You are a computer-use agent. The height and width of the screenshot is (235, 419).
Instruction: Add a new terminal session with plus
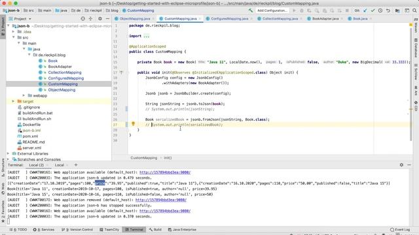point(76,165)
